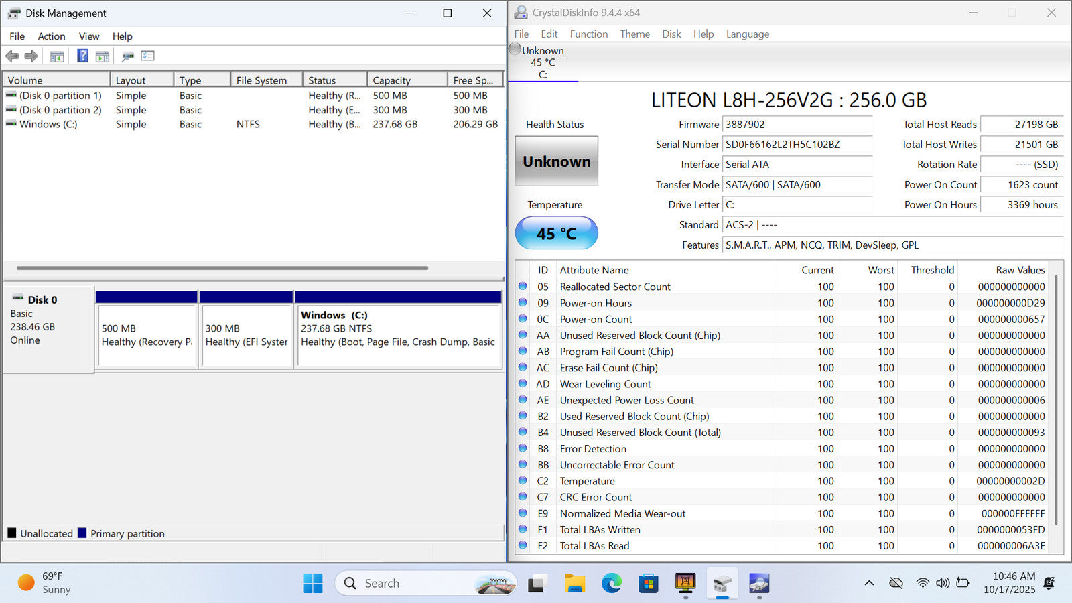Click the Forward arrow in Disk Management toolbar
The width and height of the screenshot is (1072, 603).
point(31,56)
